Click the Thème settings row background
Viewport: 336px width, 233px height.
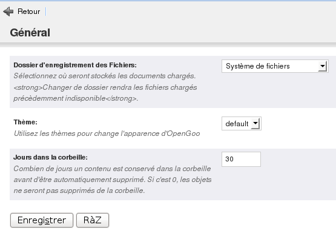coord(173,128)
